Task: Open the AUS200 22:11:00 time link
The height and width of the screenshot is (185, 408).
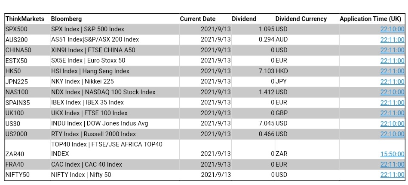Action: pyautogui.click(x=392, y=40)
